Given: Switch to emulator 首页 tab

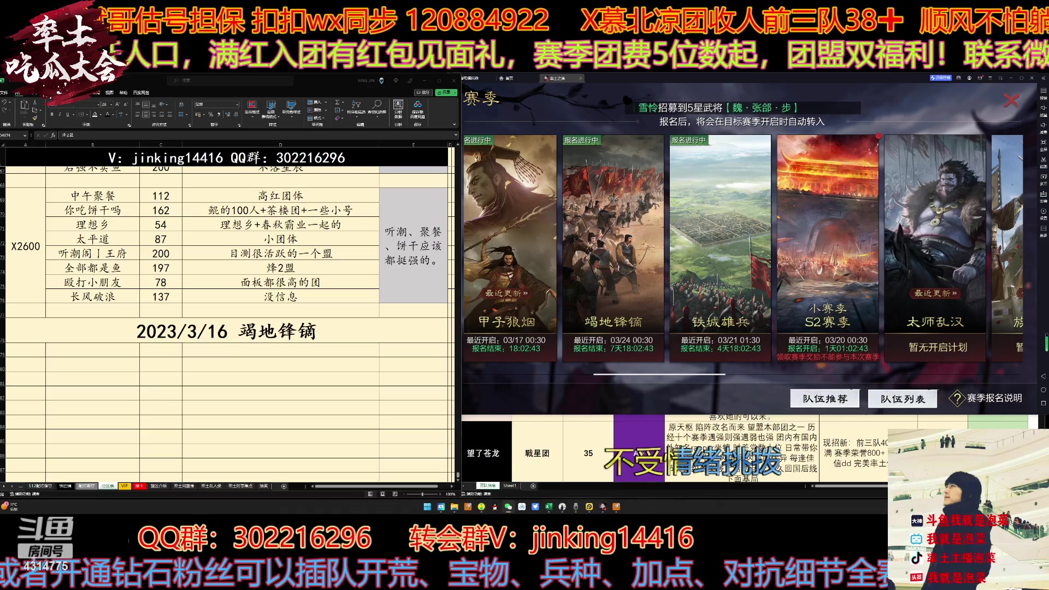Looking at the screenshot, I should (506, 78).
